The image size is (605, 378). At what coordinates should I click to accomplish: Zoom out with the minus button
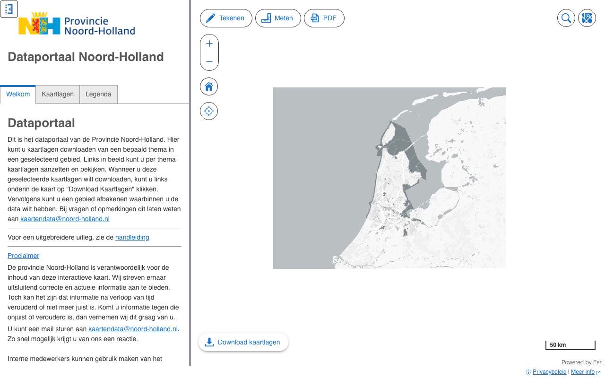click(x=209, y=61)
